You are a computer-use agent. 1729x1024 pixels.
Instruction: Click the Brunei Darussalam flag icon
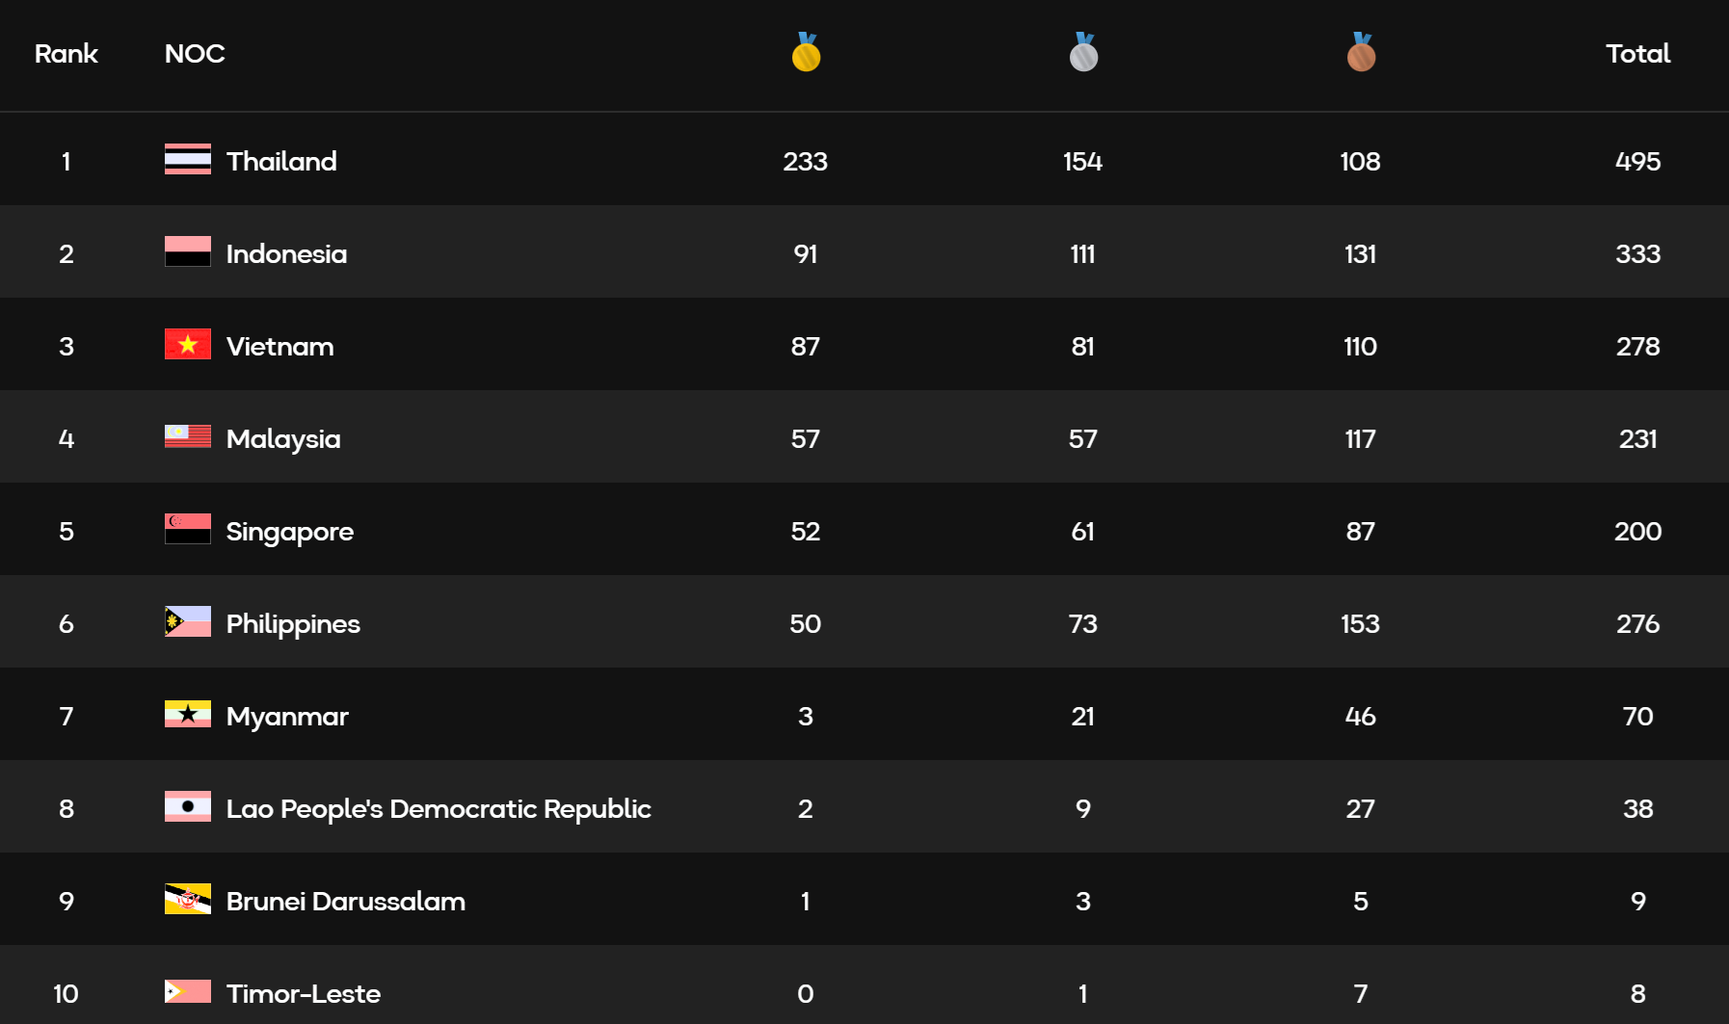(188, 899)
